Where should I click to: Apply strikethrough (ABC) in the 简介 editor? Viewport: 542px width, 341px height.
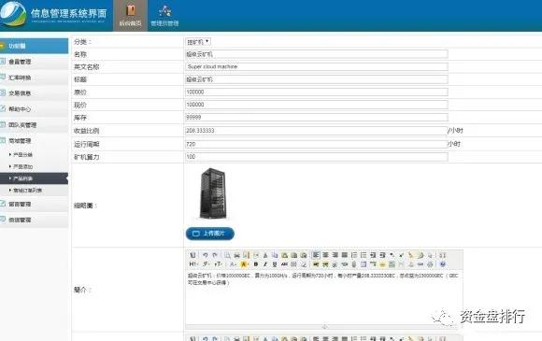(x=284, y=264)
